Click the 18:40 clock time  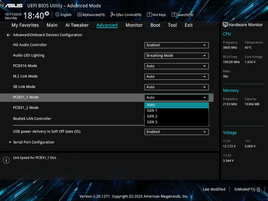[x=34, y=15]
